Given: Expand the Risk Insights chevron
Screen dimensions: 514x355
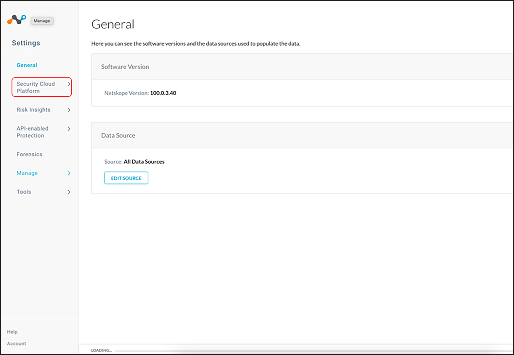Looking at the screenshot, I should (x=69, y=110).
